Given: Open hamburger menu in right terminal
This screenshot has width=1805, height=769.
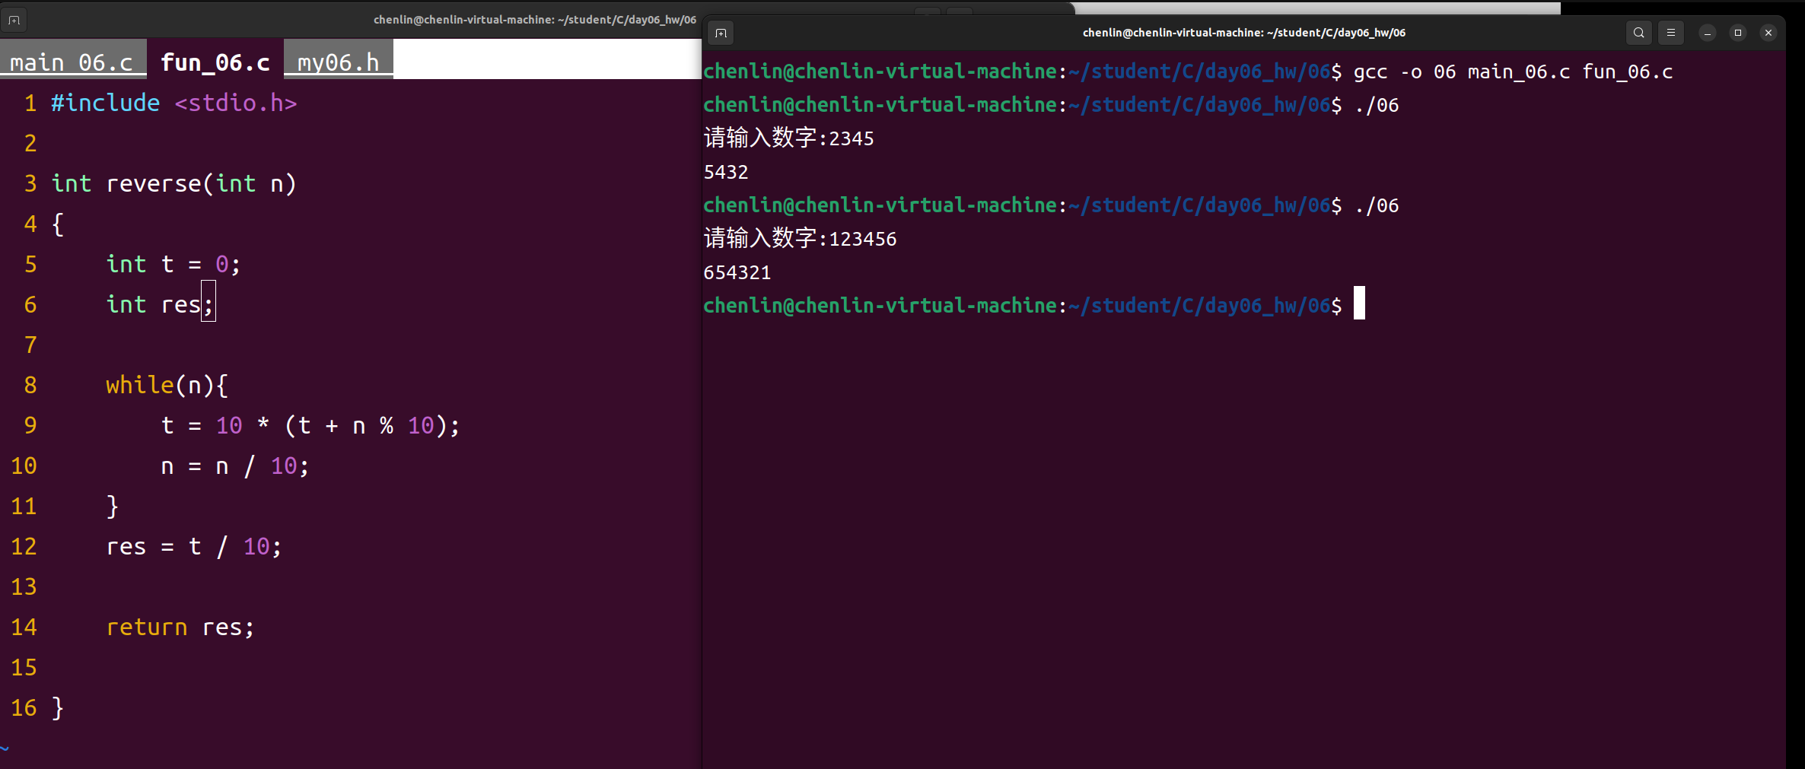Looking at the screenshot, I should [1671, 33].
